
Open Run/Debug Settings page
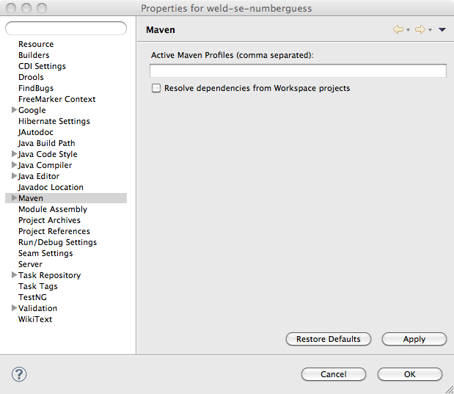57,242
